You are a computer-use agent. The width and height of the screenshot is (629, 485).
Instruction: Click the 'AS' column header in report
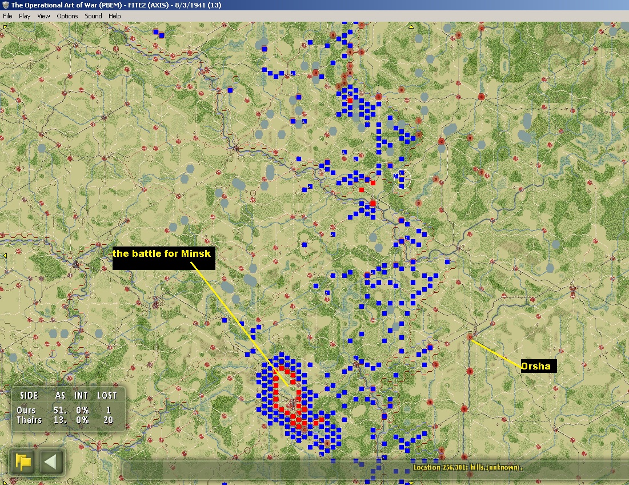coord(60,395)
